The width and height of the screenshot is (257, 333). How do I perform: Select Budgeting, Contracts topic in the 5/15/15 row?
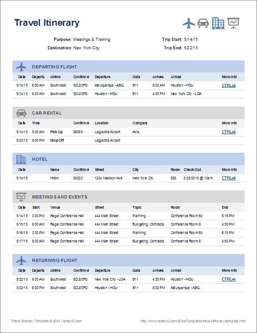148,225
